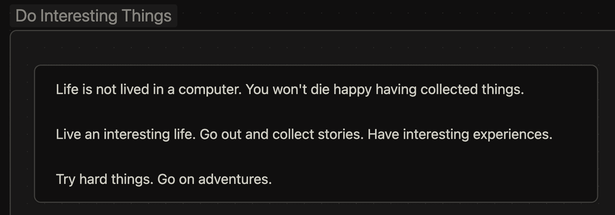Image resolution: width=615 pixels, height=215 pixels.
Task: Click the sentence "Live an interesting life."
Action: [x=126, y=135]
